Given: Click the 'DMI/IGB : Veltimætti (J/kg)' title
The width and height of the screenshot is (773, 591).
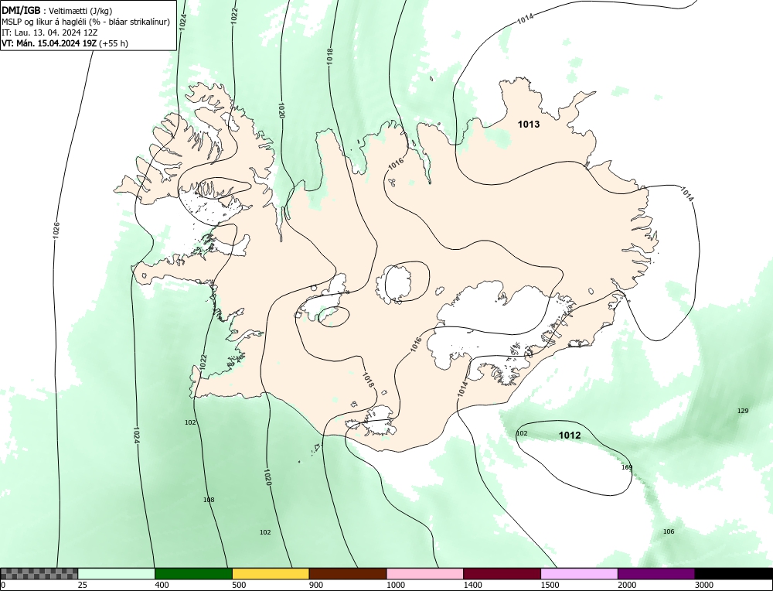Looking at the screenshot, I should pyautogui.click(x=56, y=11).
